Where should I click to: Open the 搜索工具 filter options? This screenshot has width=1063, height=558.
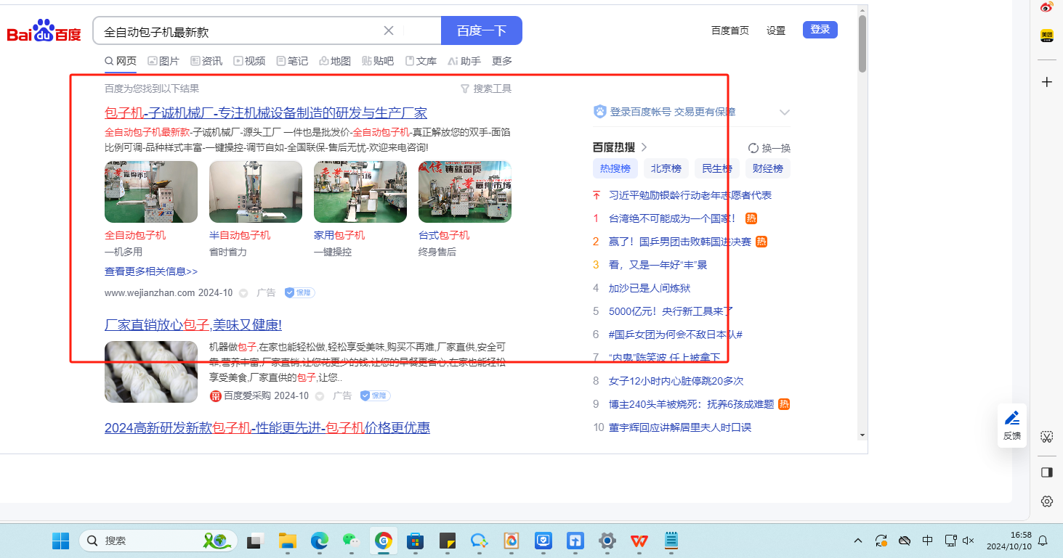(486, 89)
